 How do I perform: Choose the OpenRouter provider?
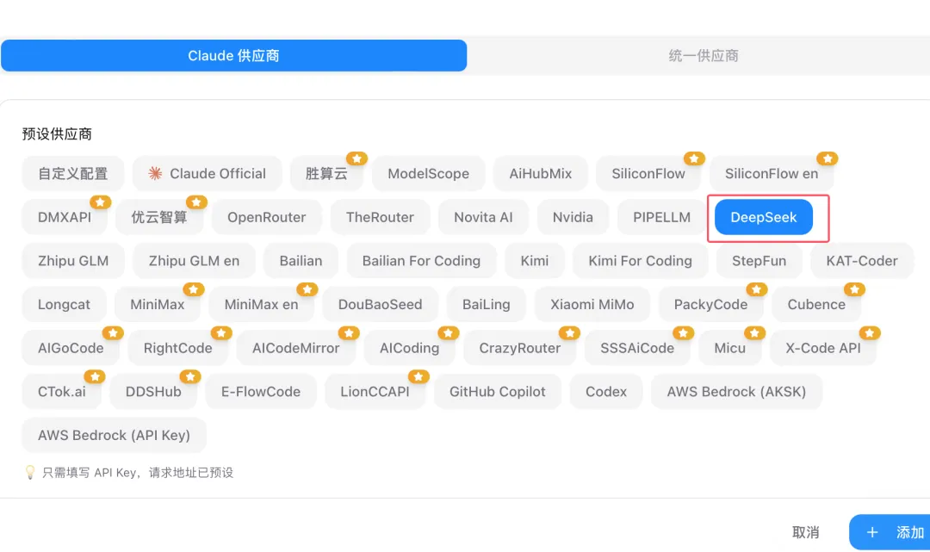tap(267, 217)
